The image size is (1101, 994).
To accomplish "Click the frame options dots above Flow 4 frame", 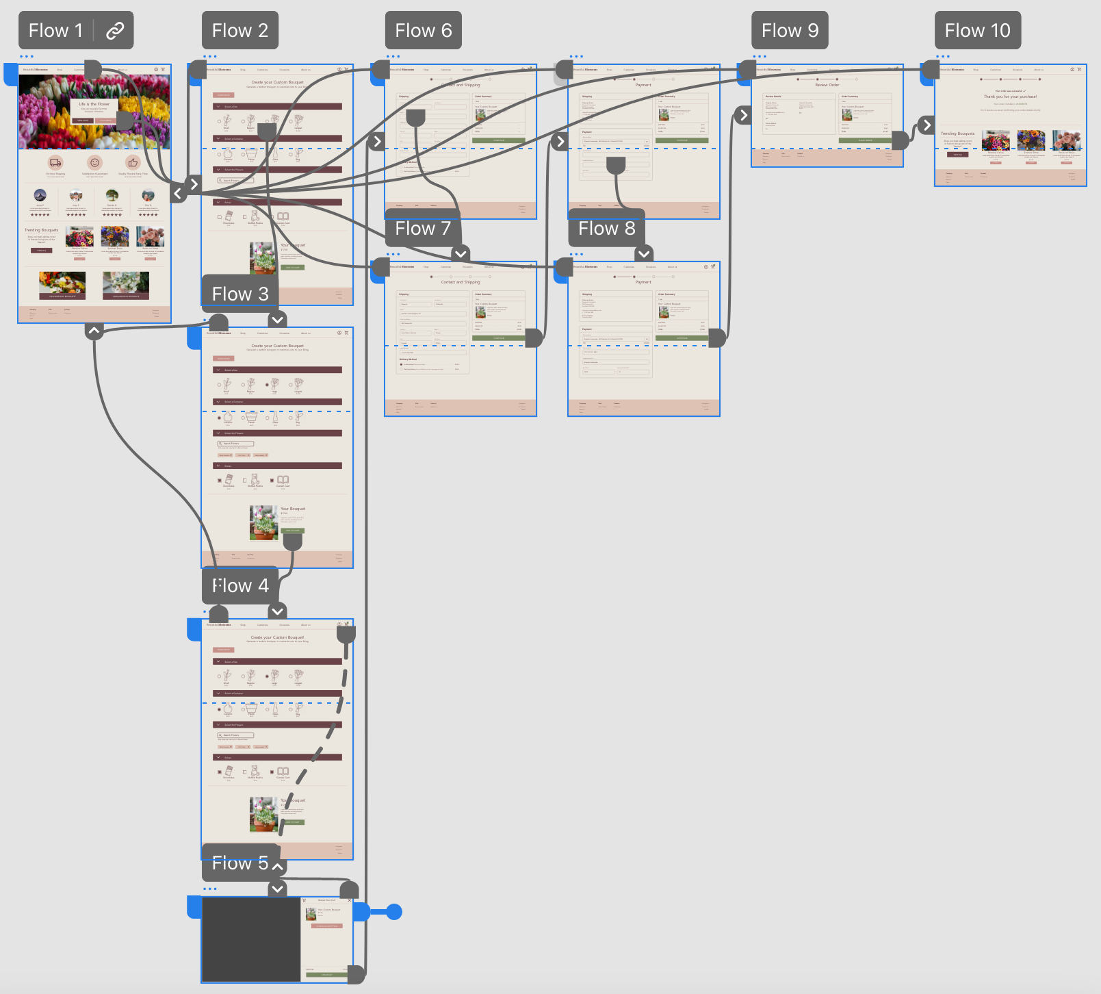I will pos(207,611).
